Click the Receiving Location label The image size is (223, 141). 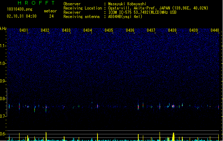(x=83, y=8)
